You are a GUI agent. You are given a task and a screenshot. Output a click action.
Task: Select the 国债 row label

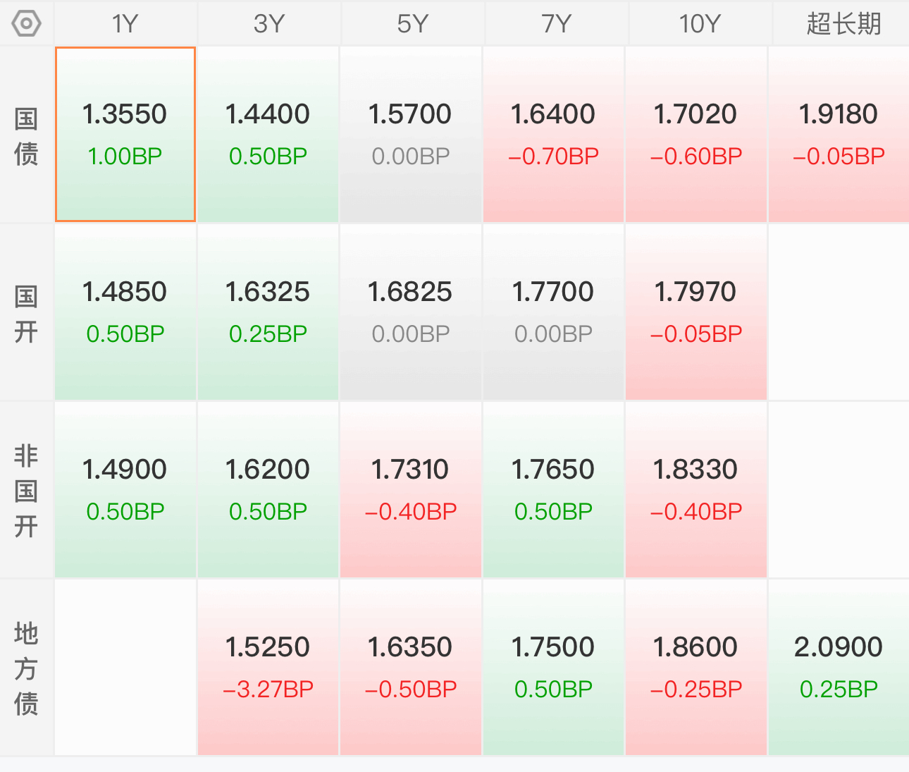pos(27,135)
